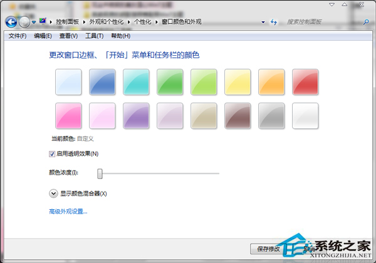Toggle 启用透明效果(N) checkbox

(x=52, y=154)
